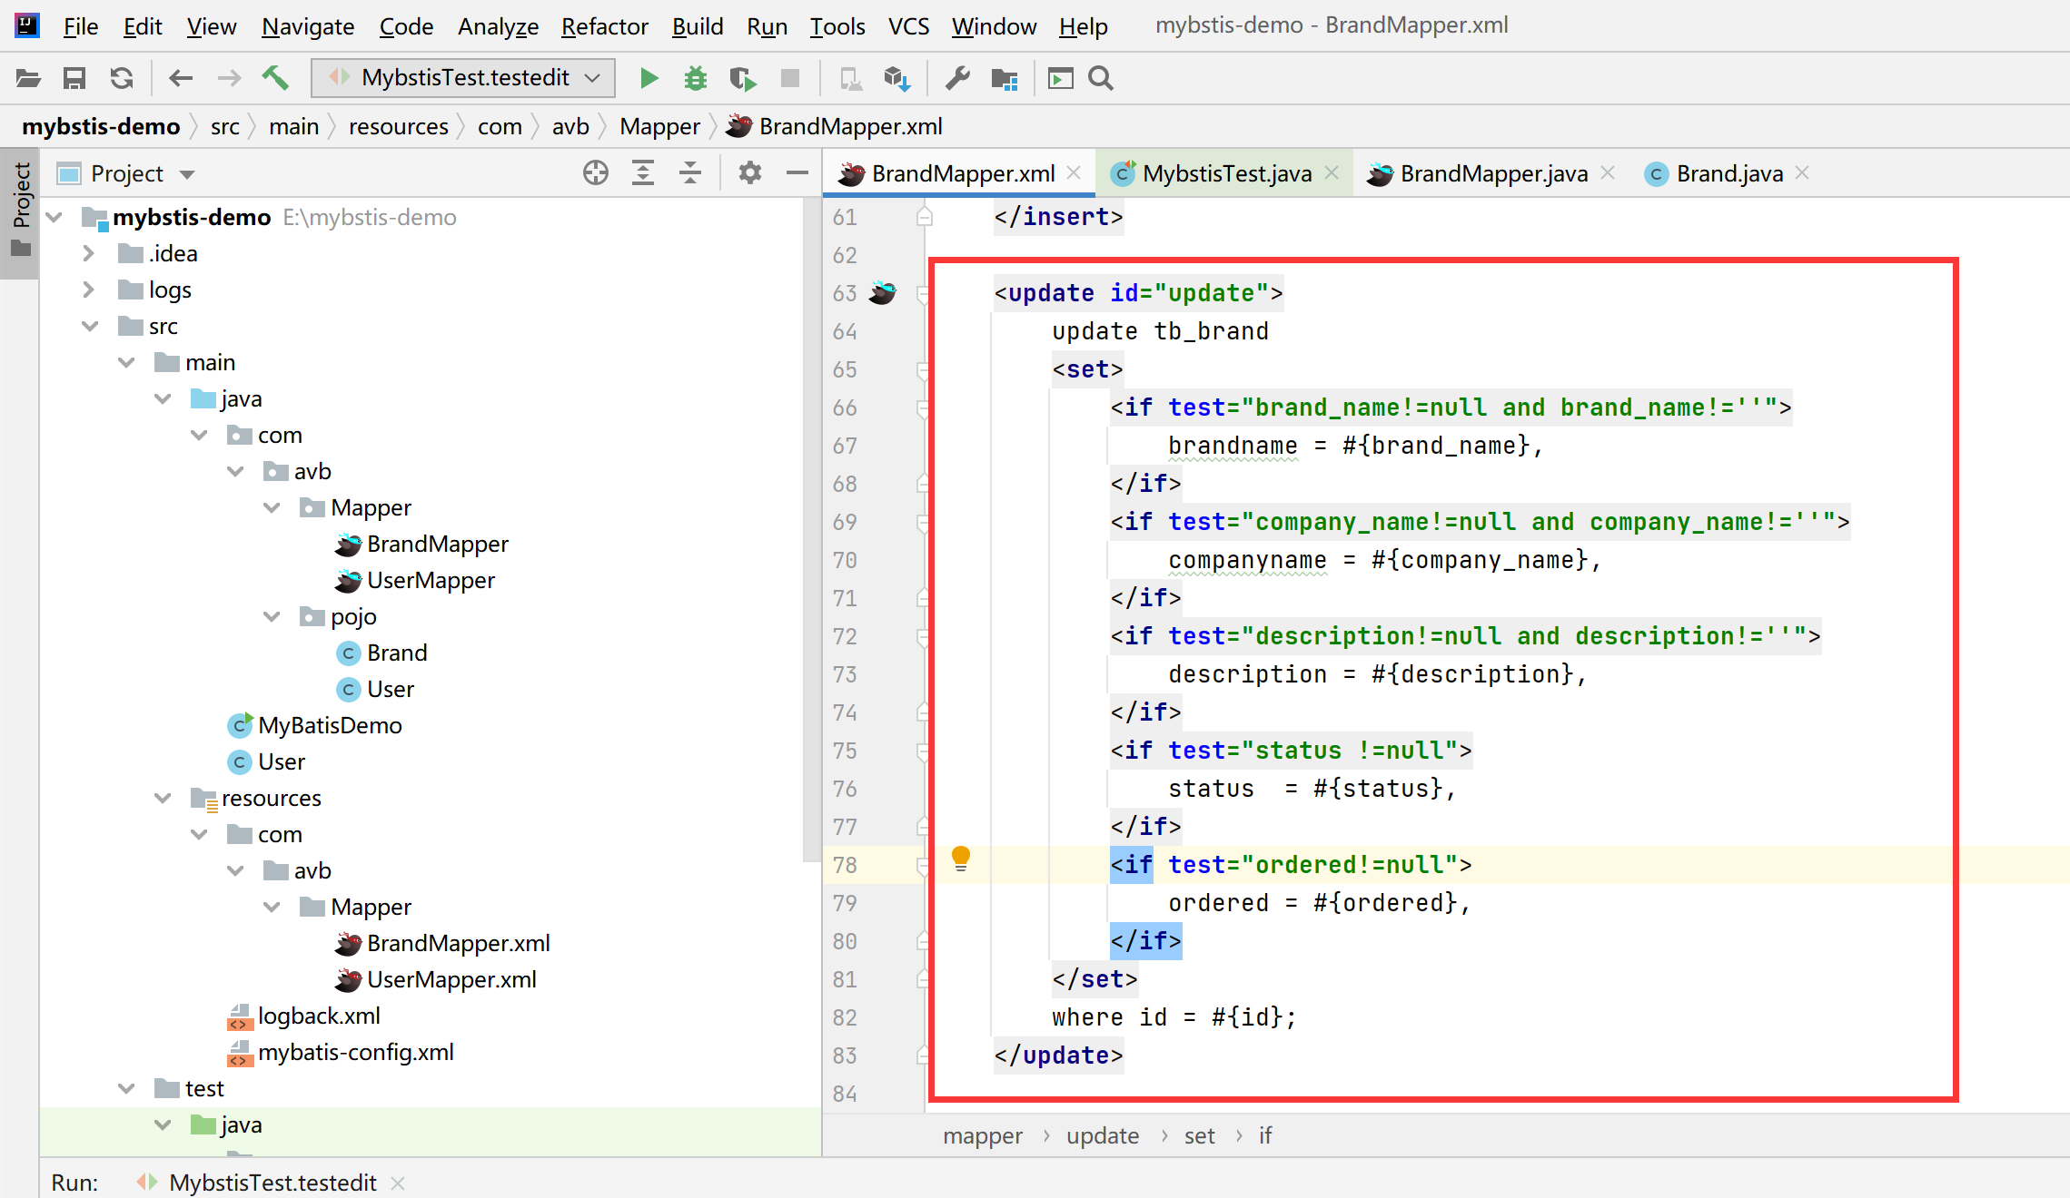Switch to MybstisTest.java tab
The image size is (2070, 1198).
tap(1226, 173)
